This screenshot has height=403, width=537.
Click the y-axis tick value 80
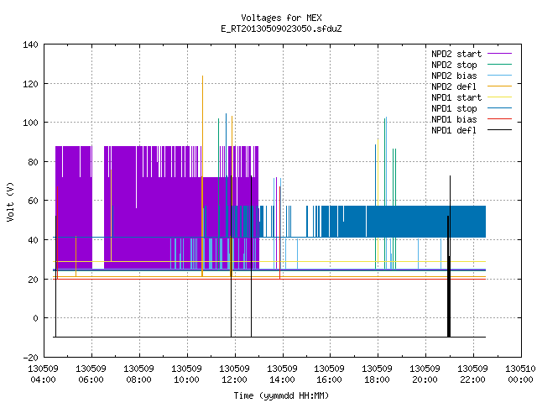click(x=34, y=162)
